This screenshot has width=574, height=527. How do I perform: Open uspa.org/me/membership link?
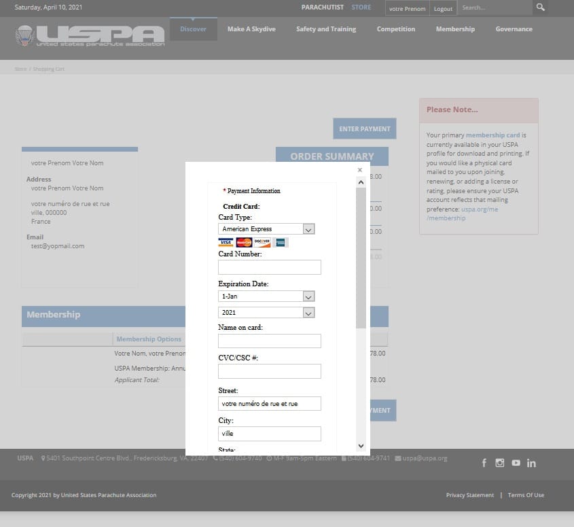[x=463, y=214]
